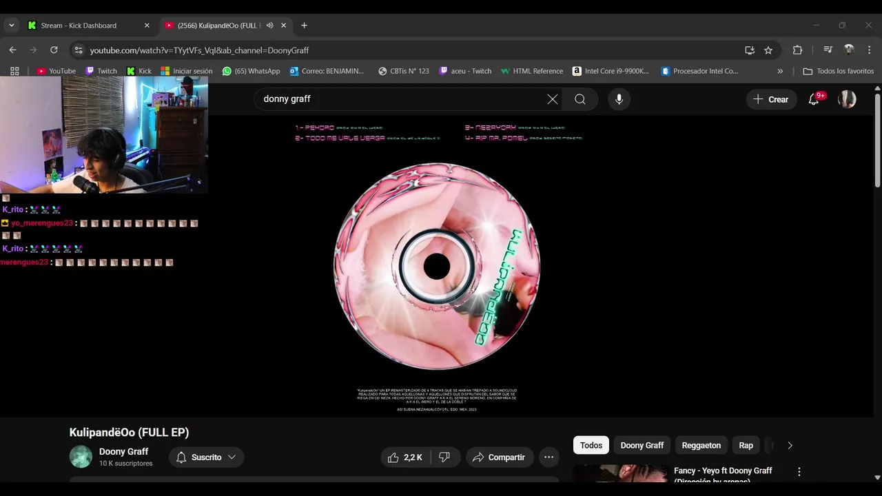Open the Suscrito notification dropdown
The width and height of the screenshot is (882, 496).
tap(206, 457)
